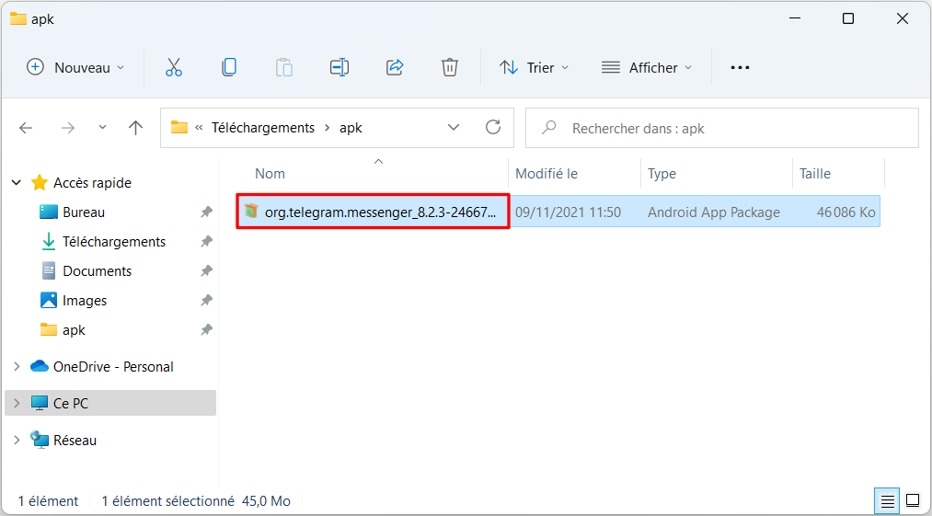Switch to large icons view
The image size is (932, 516).
pyautogui.click(x=913, y=500)
